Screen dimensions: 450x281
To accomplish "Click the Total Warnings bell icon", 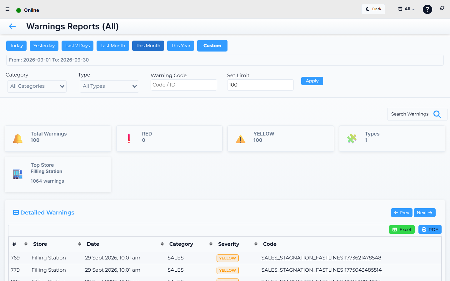I will (x=18, y=138).
